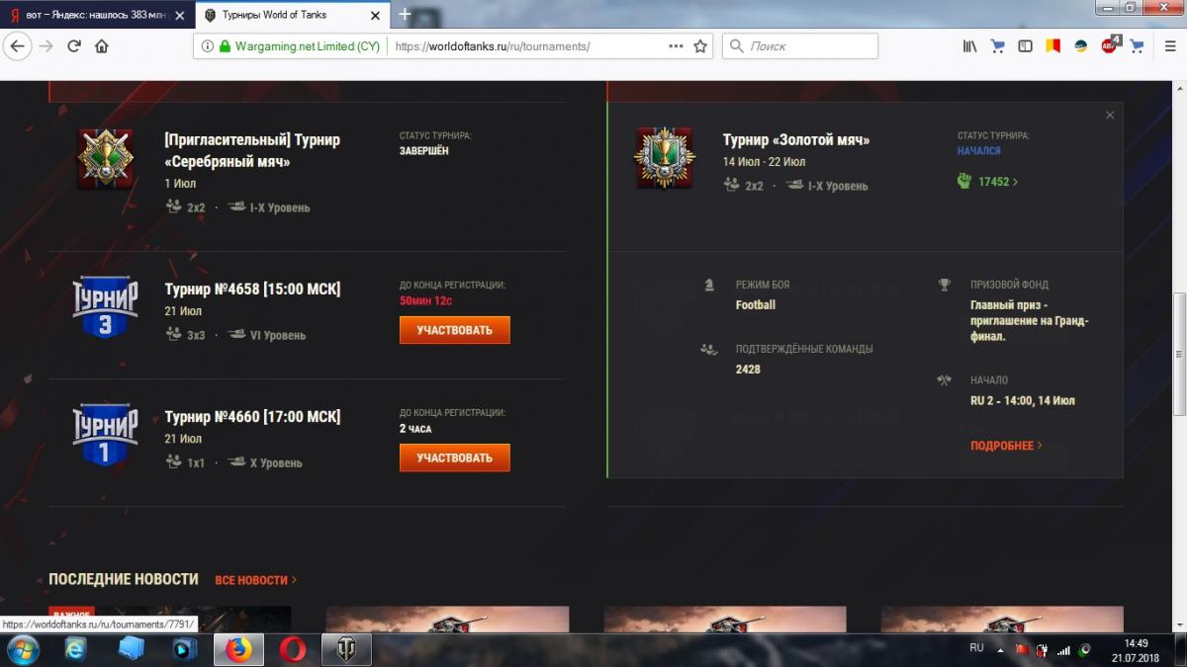1187x667 pixels.
Task: Click the Football battle mode value
Action: pos(756,304)
